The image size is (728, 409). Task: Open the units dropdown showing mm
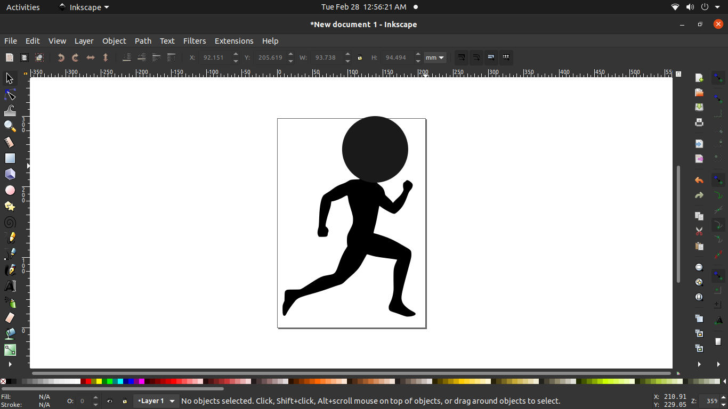click(435, 58)
